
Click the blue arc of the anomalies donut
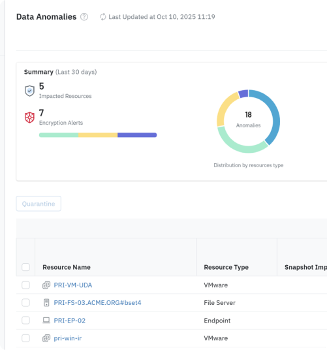point(275,114)
